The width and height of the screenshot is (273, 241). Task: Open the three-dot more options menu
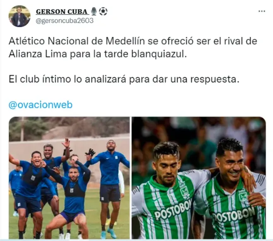261,11
